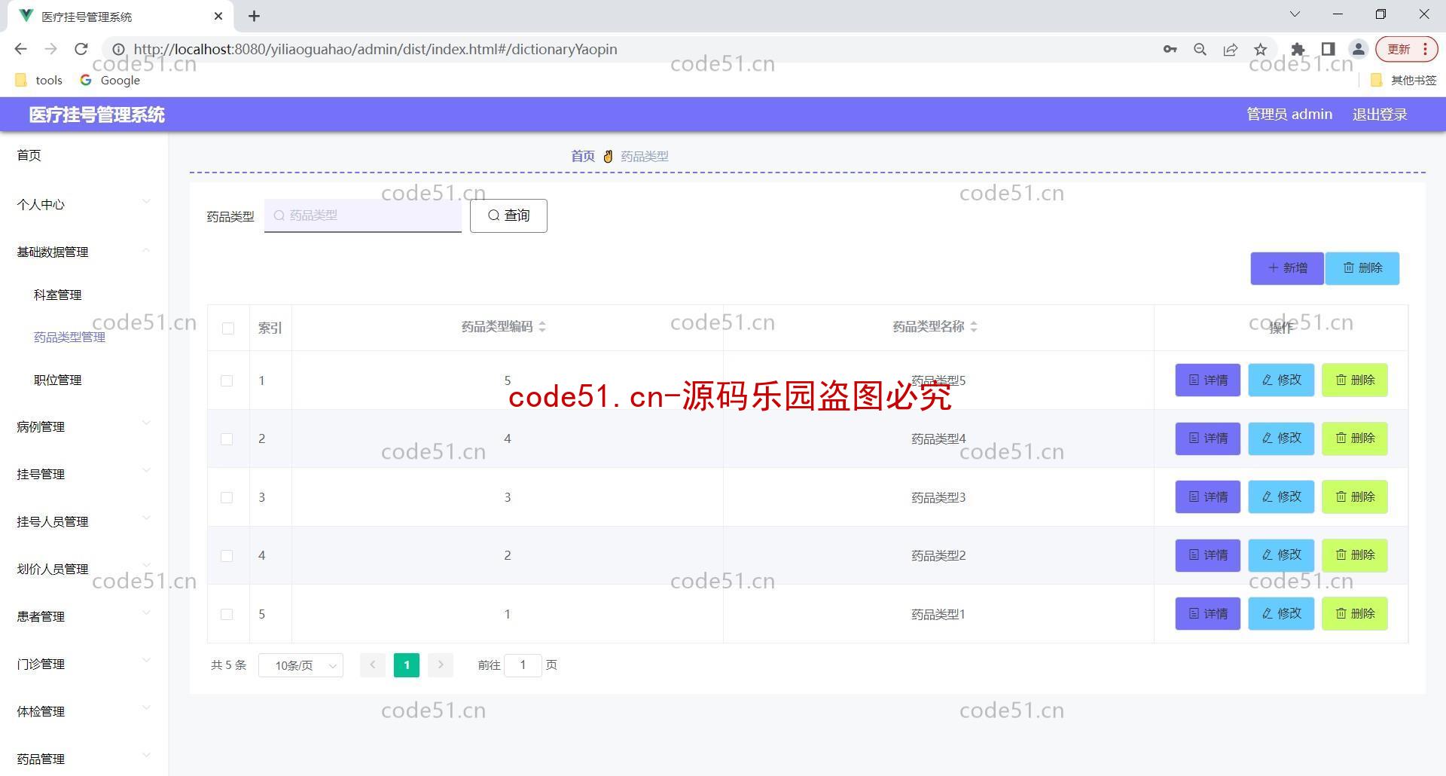This screenshot has height=776, width=1446.
Task: Click 修改 for 药品类型3
Action: (1281, 496)
